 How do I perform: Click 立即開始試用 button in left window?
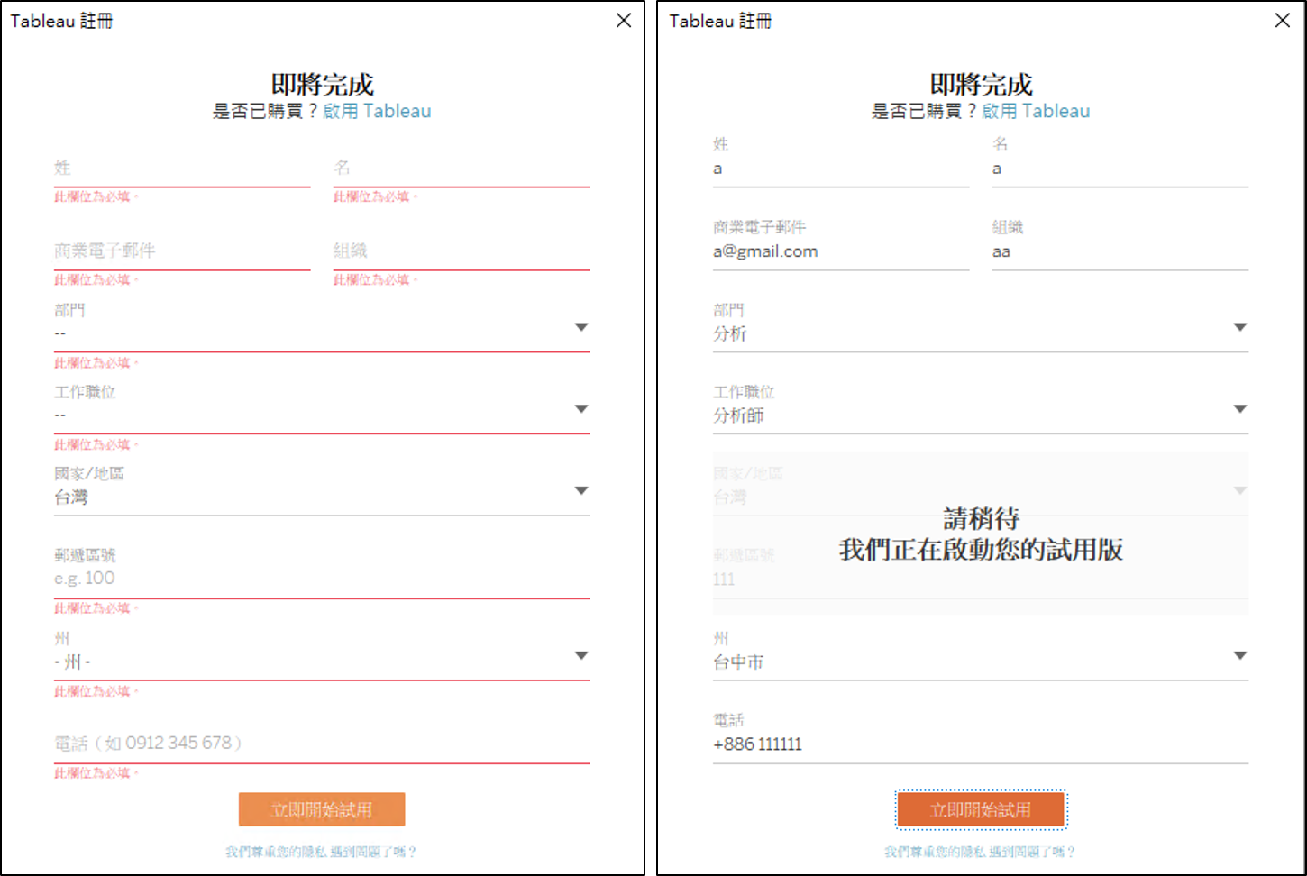tap(322, 809)
